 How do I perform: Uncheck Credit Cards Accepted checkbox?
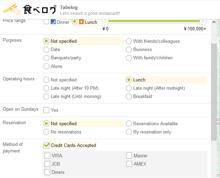[x=46, y=145]
